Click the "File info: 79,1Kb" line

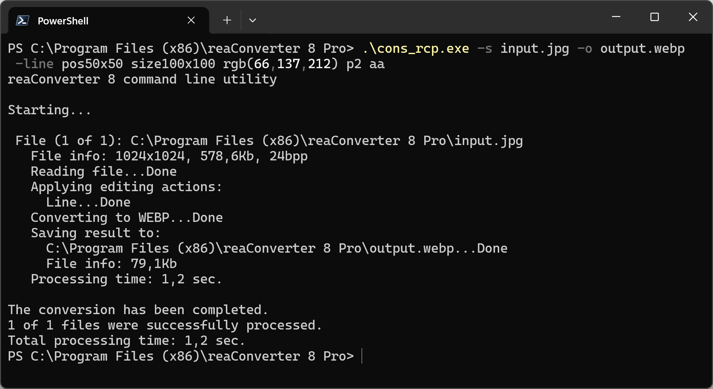click(111, 264)
